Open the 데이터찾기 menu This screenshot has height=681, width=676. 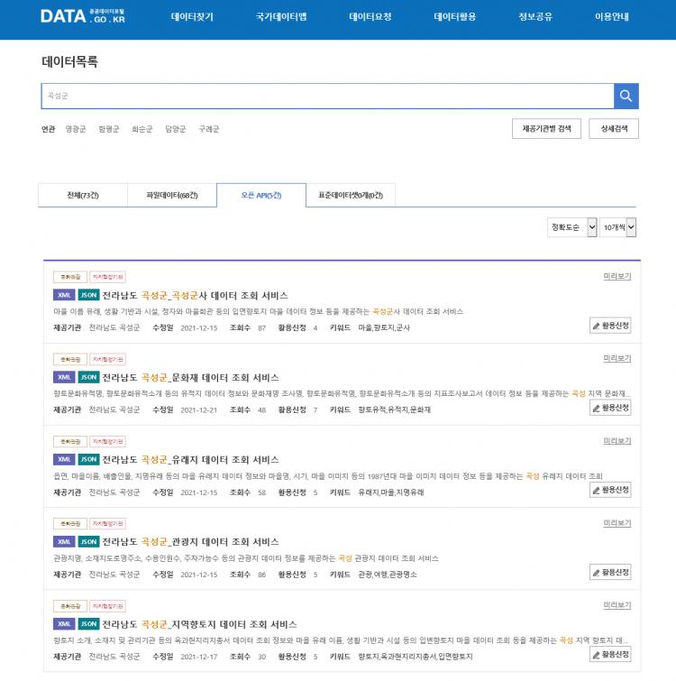(194, 17)
